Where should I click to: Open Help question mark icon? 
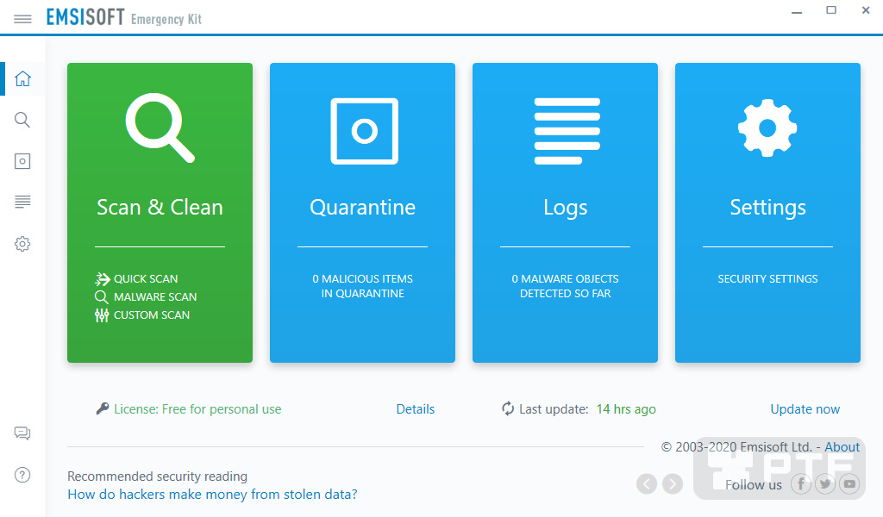pyautogui.click(x=22, y=475)
